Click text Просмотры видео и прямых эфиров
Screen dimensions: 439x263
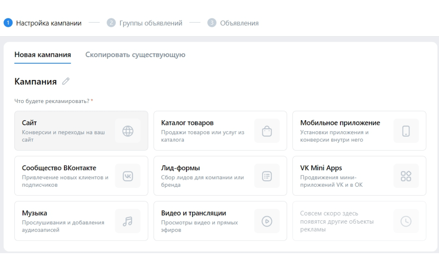click(199, 226)
